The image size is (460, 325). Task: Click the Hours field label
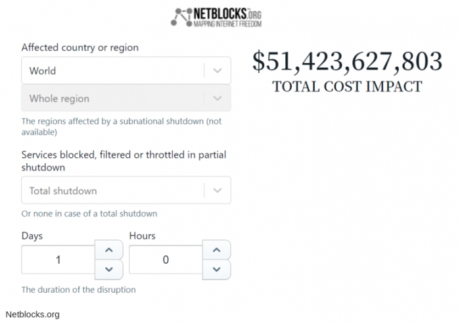(142, 235)
